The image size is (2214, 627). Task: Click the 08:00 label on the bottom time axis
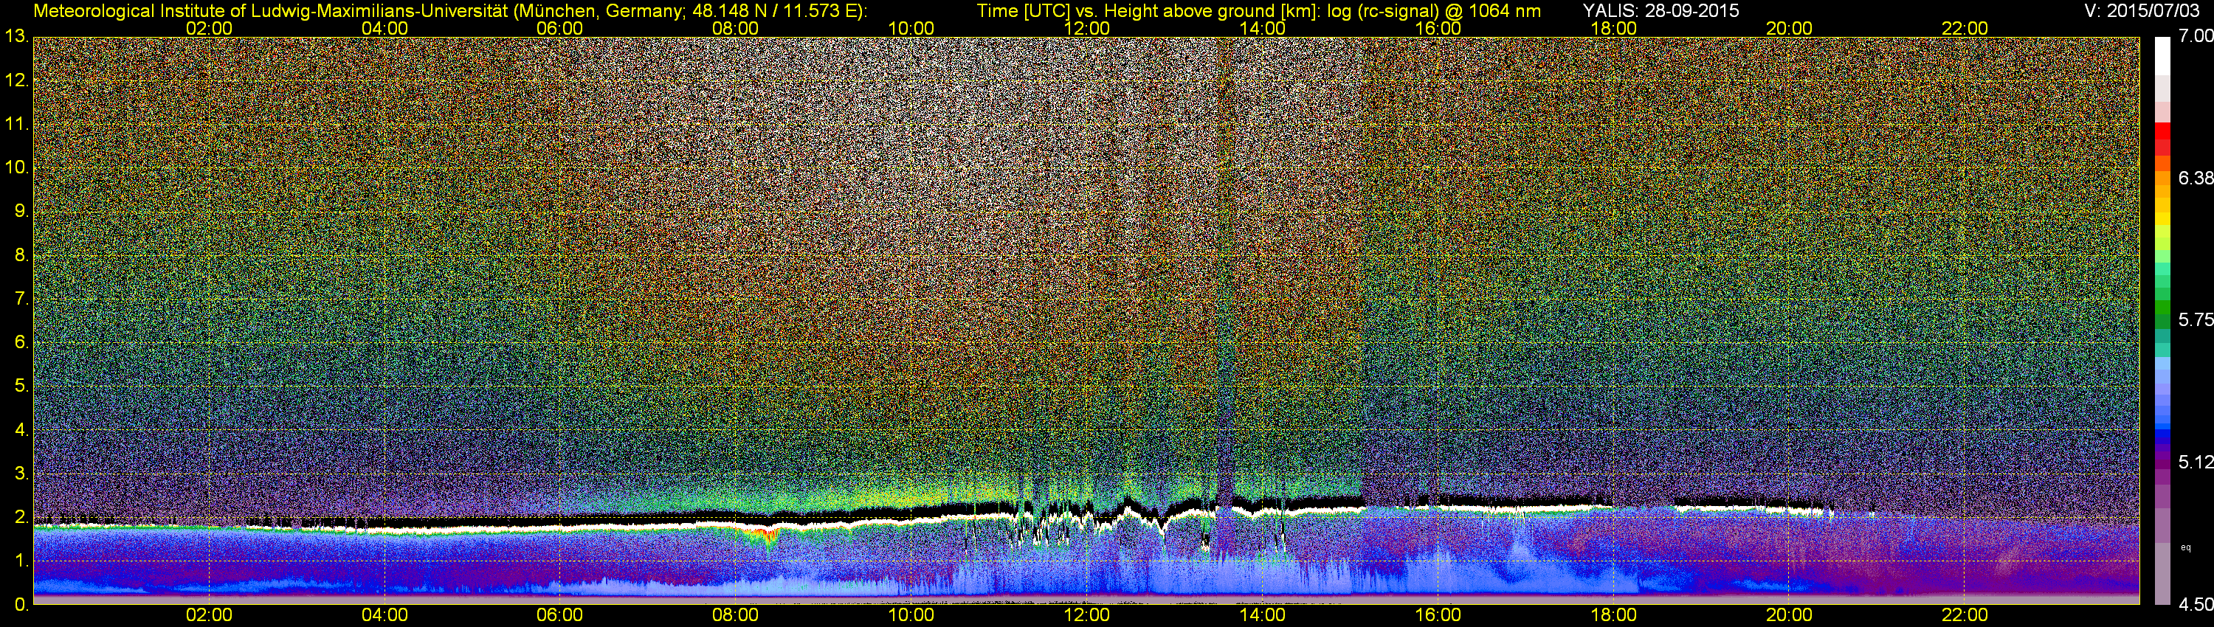pyautogui.click(x=736, y=615)
